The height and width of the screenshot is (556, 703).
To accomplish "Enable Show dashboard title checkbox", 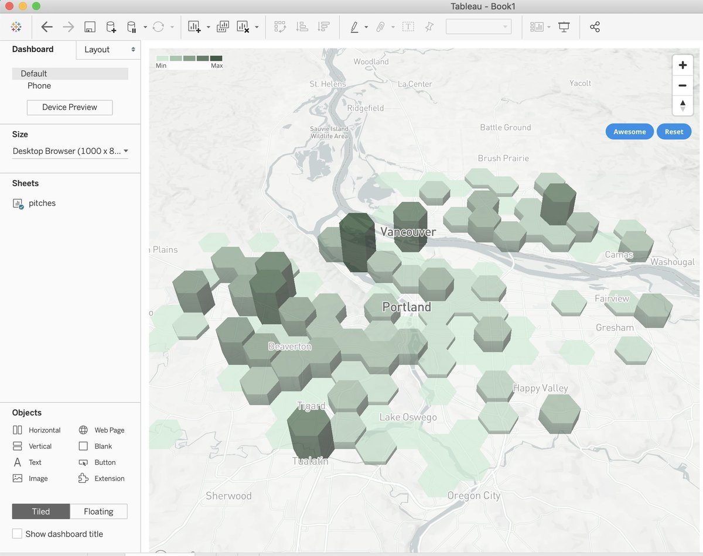I will [18, 534].
